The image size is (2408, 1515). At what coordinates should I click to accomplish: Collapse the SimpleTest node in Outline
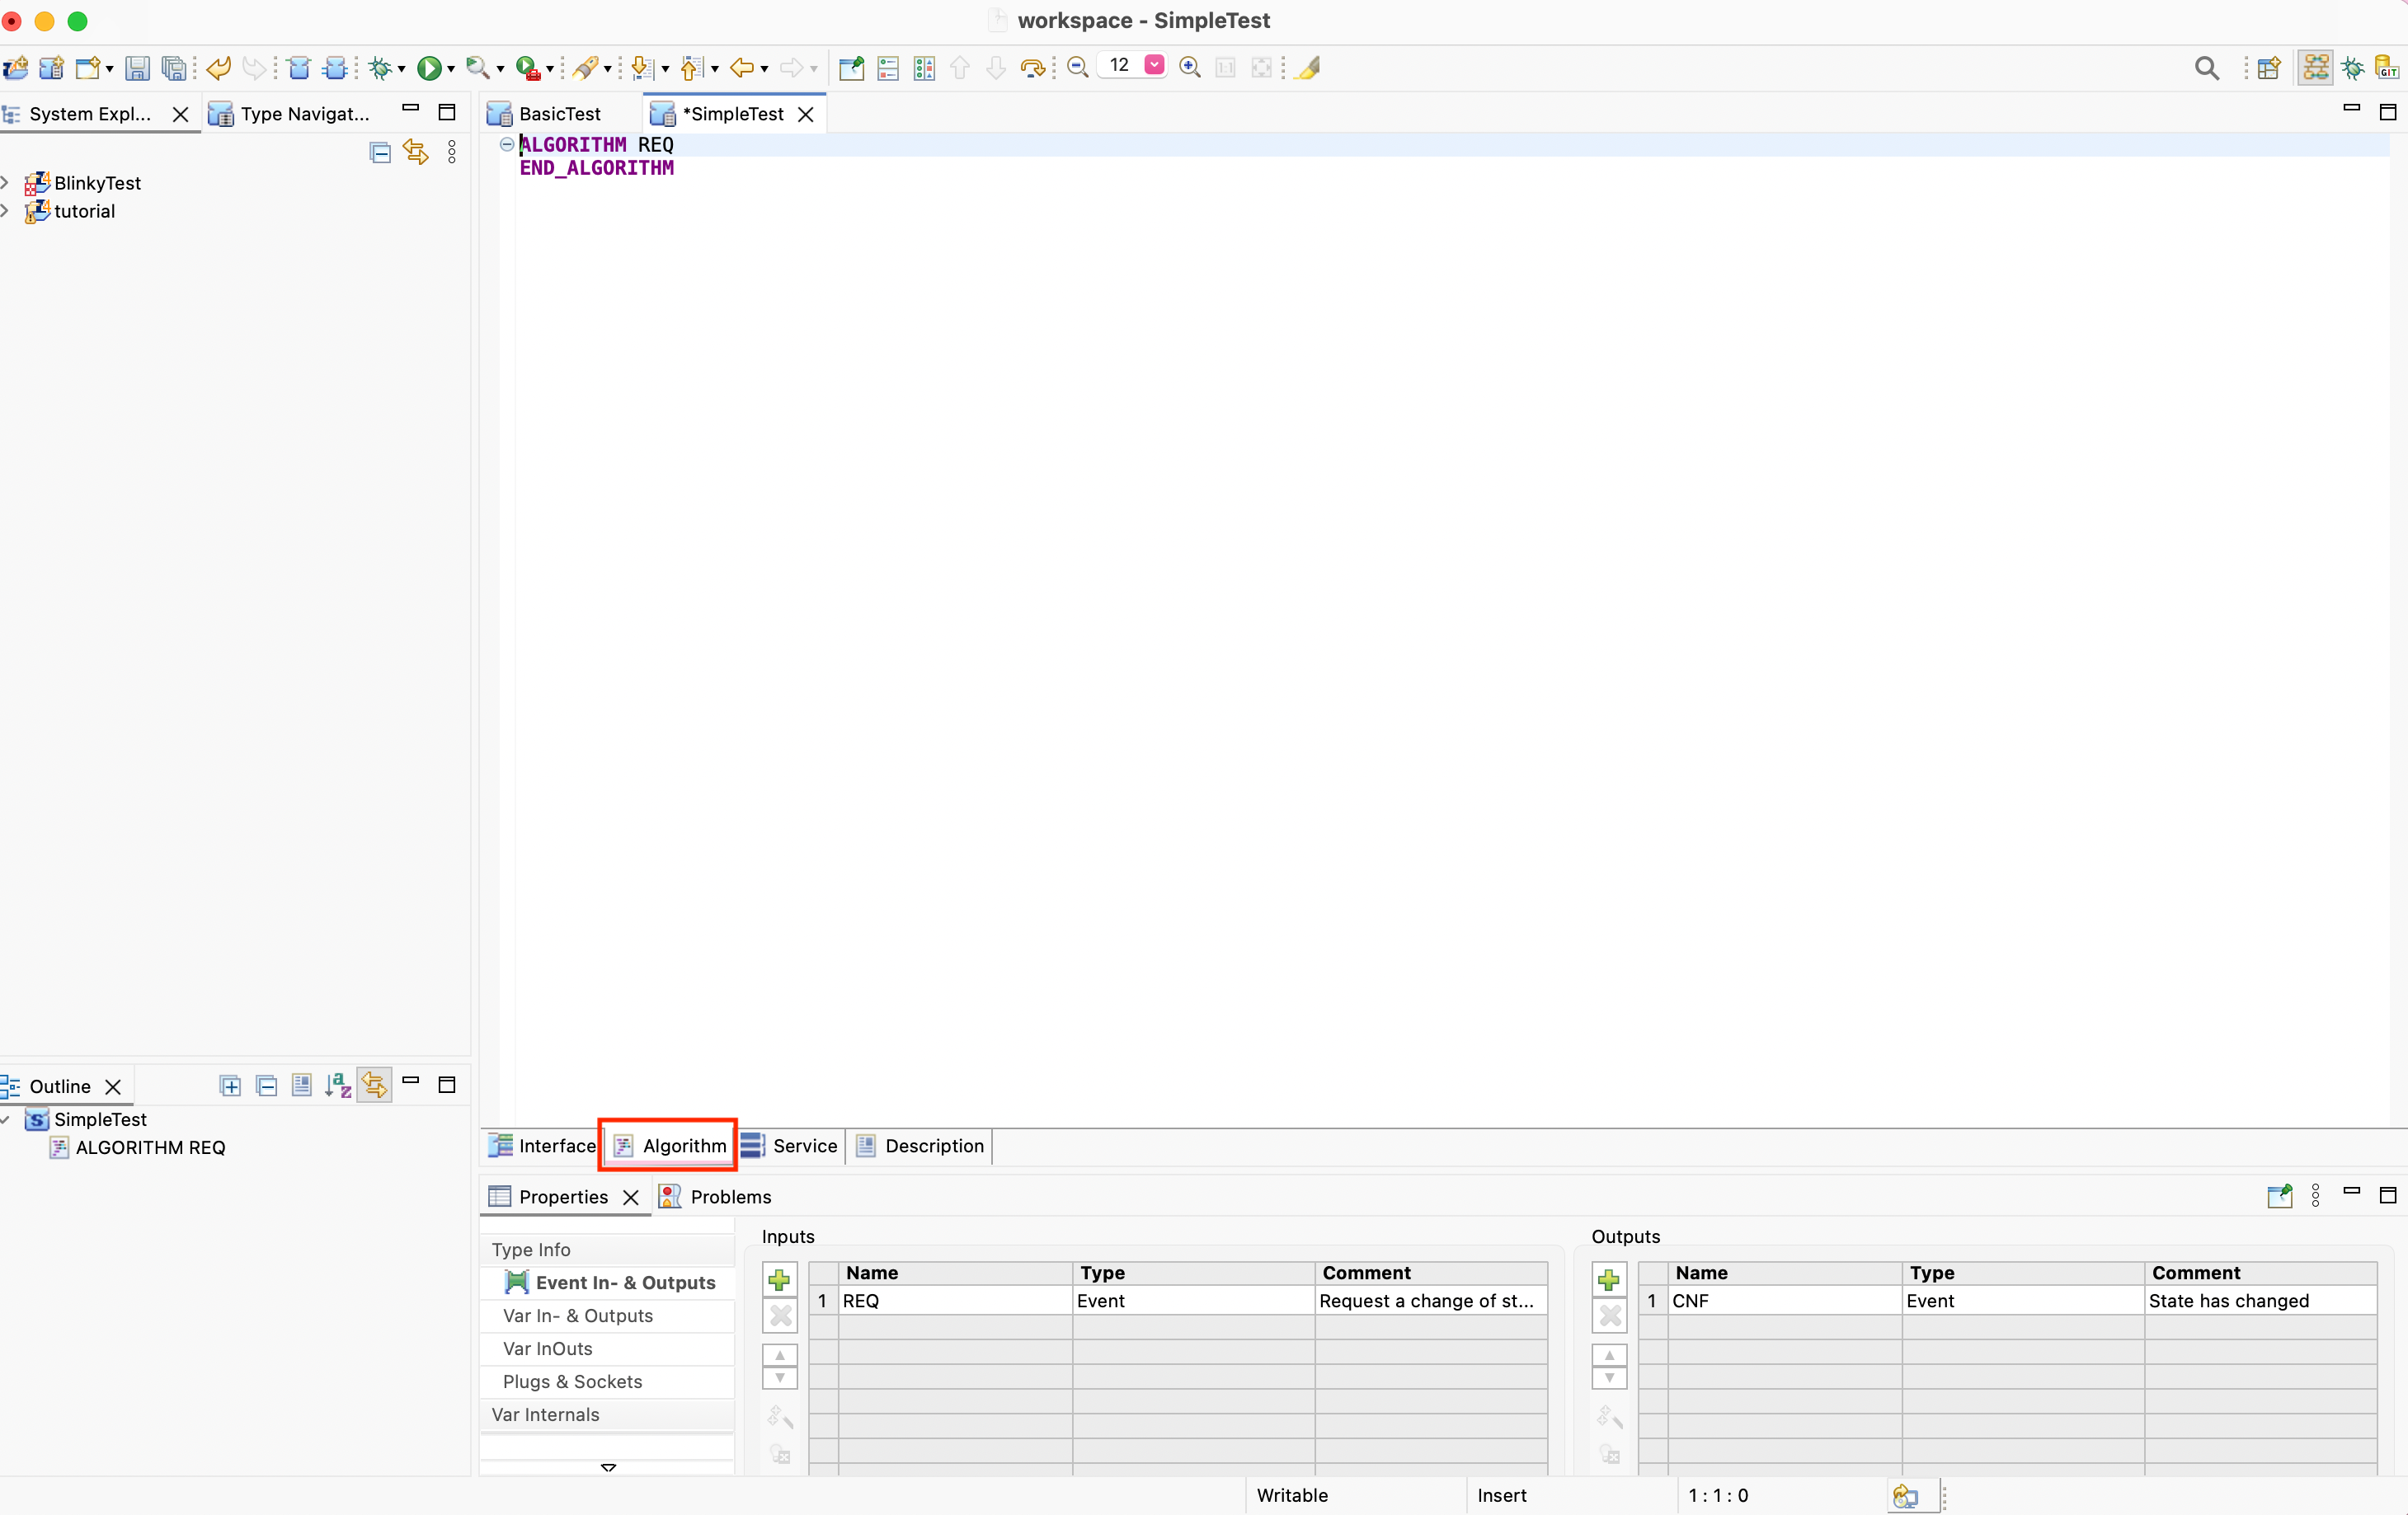[x=6, y=1120]
